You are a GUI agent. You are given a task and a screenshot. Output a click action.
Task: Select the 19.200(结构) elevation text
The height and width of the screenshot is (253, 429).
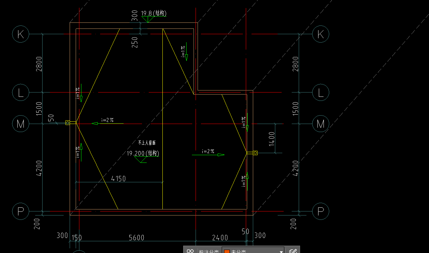tap(143, 153)
